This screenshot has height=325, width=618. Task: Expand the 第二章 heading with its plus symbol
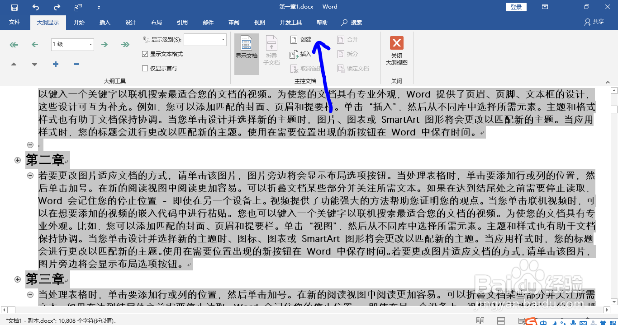point(18,160)
